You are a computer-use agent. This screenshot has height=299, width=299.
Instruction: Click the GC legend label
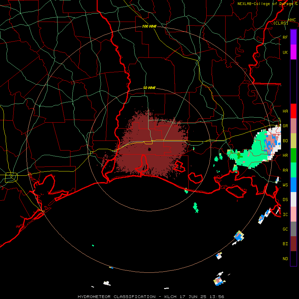[285, 229]
